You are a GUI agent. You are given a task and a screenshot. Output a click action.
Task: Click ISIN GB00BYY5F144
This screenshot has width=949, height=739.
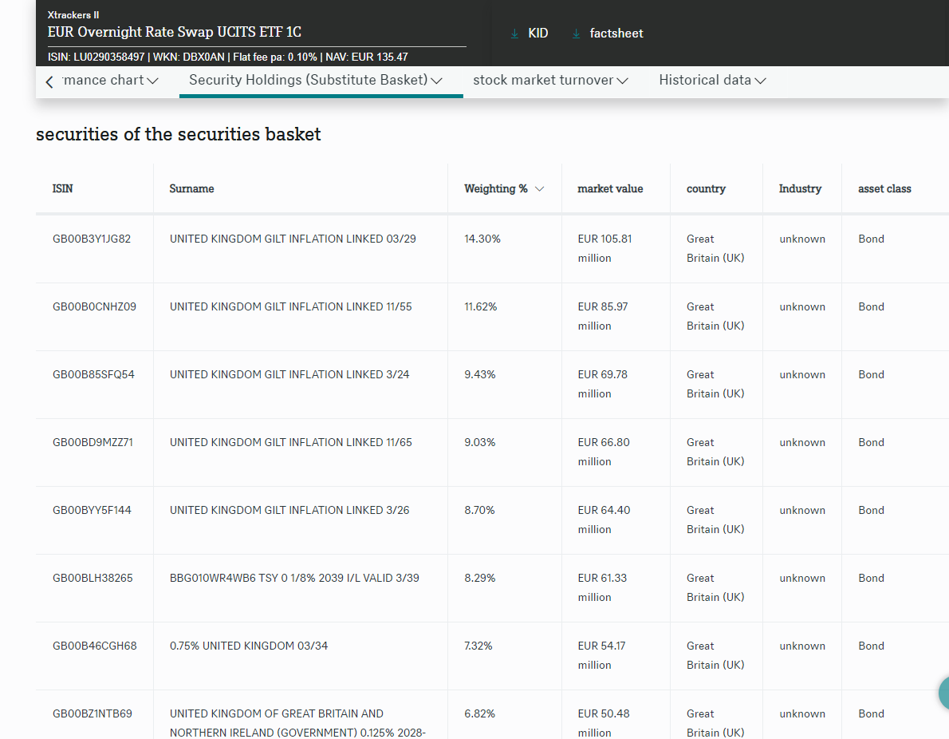pos(92,510)
